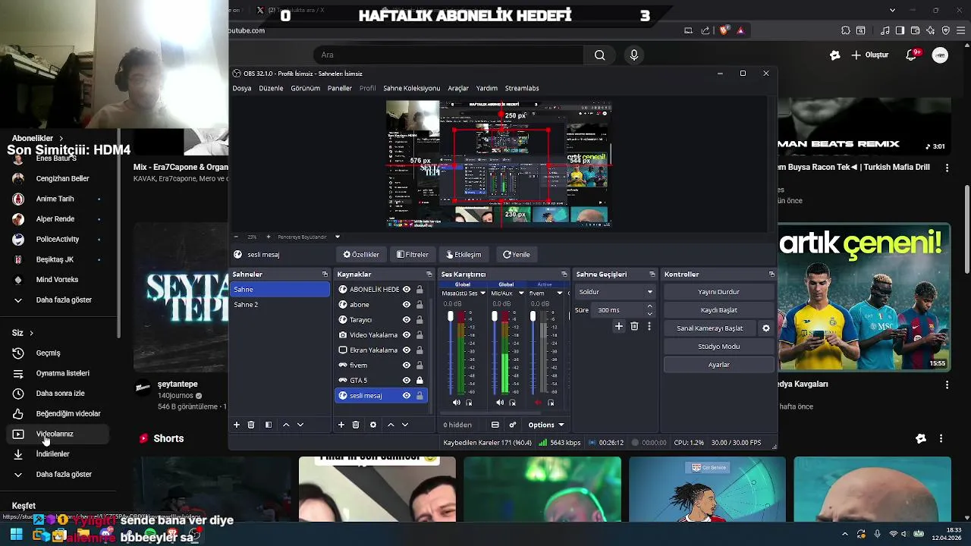Toggle visibility of Tarayıcı source

tap(407, 320)
